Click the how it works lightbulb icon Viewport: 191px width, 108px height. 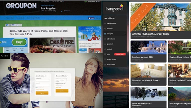pos(105,59)
